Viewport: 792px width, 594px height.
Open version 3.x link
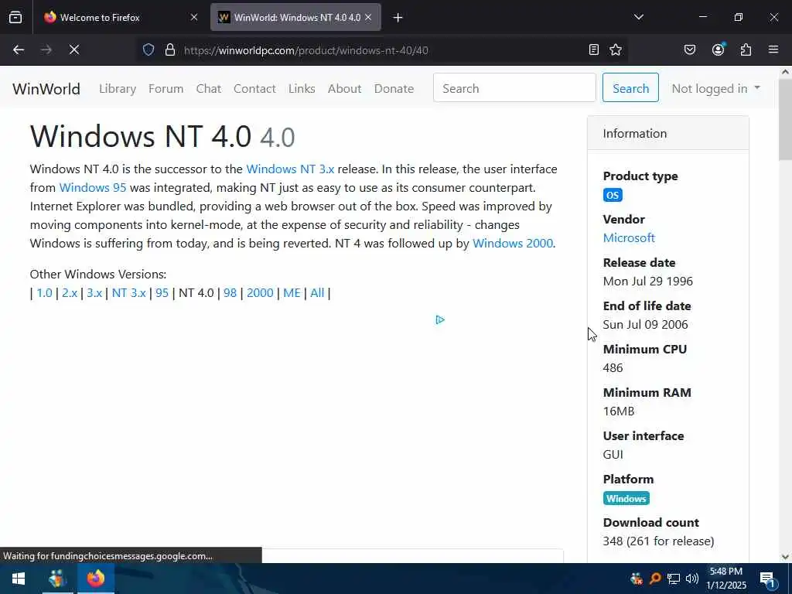(x=94, y=293)
